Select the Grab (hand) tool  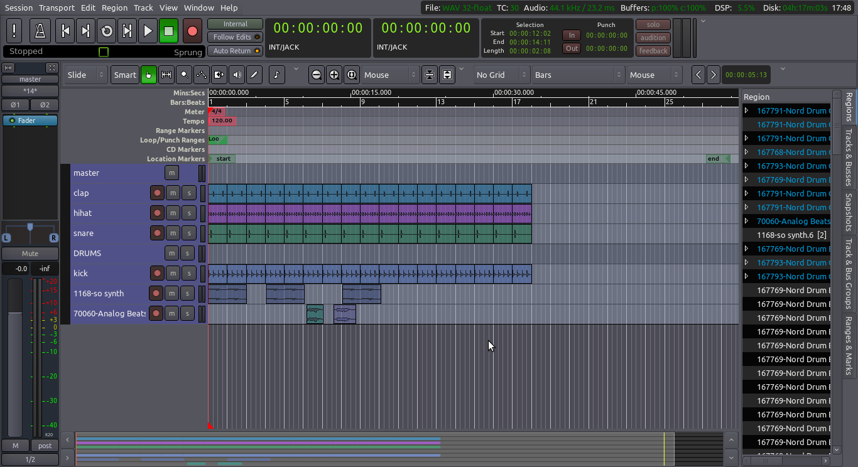click(x=149, y=75)
